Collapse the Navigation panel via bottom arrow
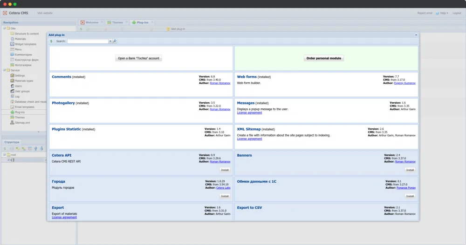 coord(38,132)
